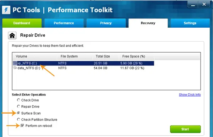The width and height of the screenshot is (213, 137).
Task: Click the NTFS cell in the D: row
Action: coord(62,68)
